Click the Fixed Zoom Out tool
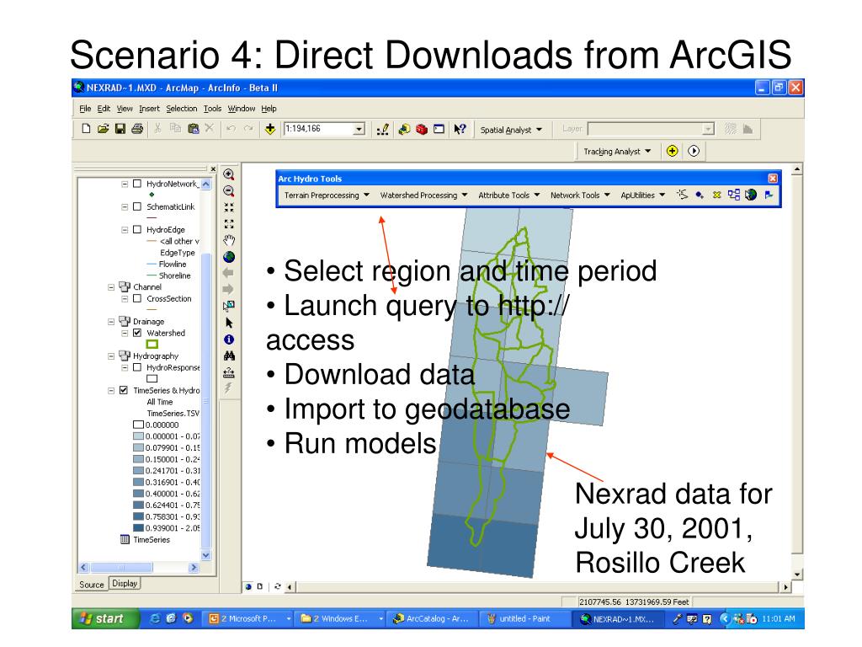This screenshot has width=862, height=647. pyautogui.click(x=229, y=224)
